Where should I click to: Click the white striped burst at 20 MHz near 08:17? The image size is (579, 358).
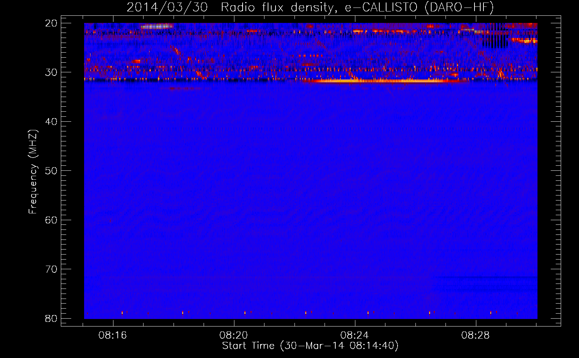pos(157,26)
